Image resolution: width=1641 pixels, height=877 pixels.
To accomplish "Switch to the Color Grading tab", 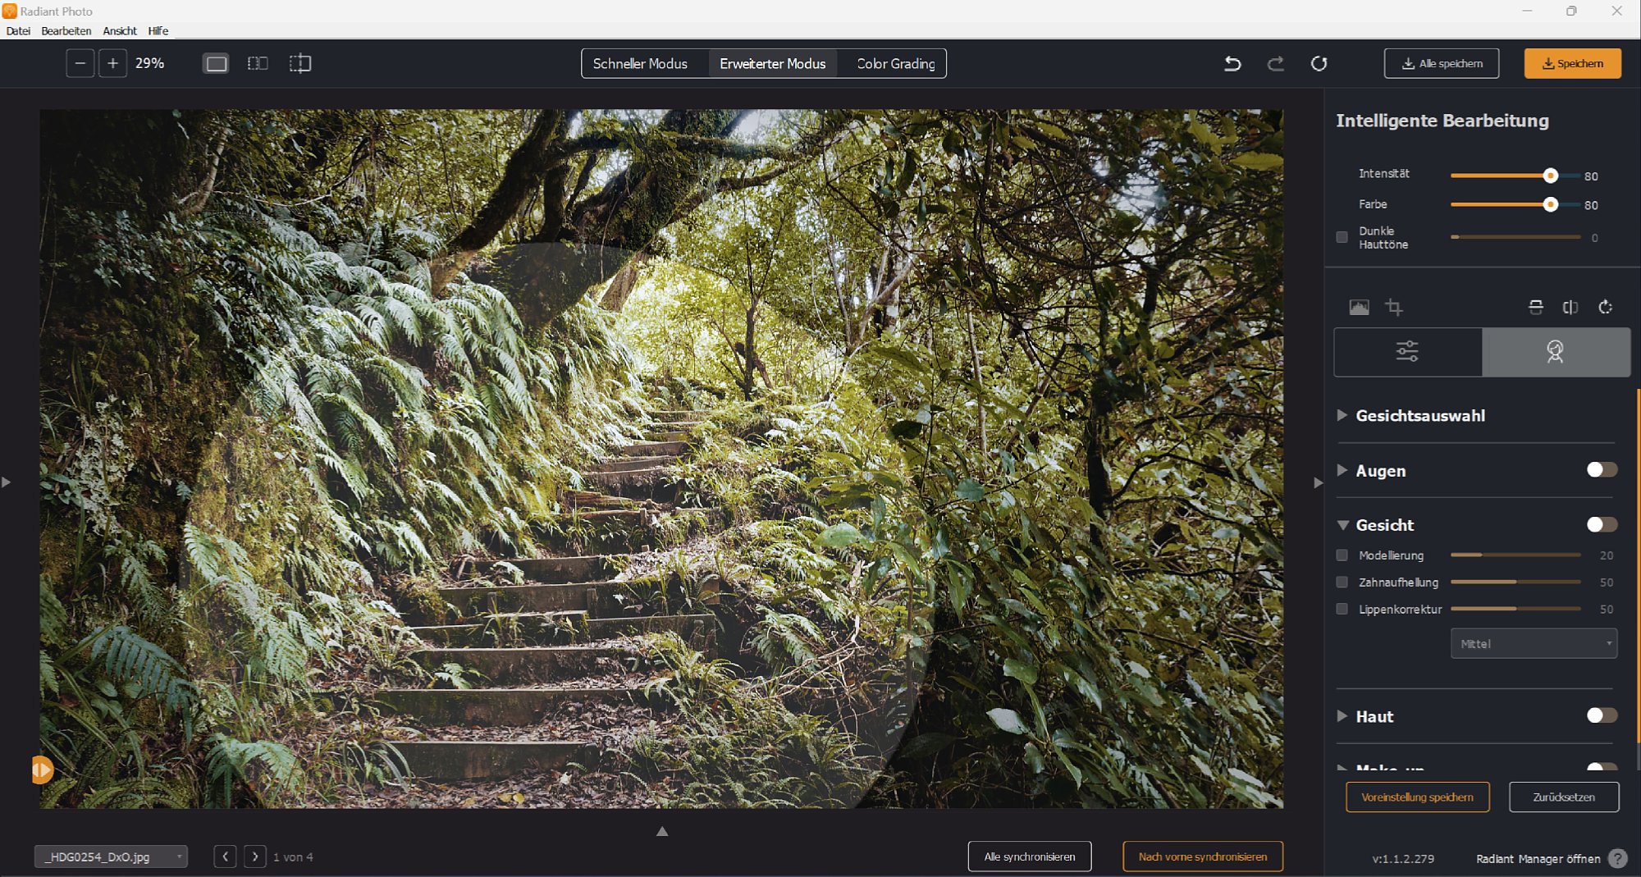I will [896, 63].
